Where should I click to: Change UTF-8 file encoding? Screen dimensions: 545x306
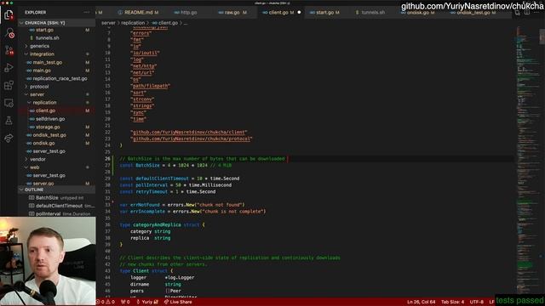coord(477,302)
